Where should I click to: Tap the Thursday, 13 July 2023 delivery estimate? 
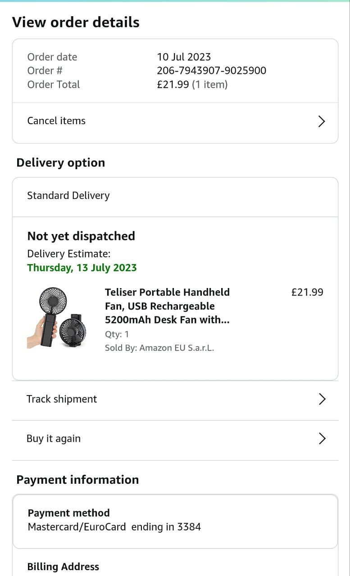82,268
